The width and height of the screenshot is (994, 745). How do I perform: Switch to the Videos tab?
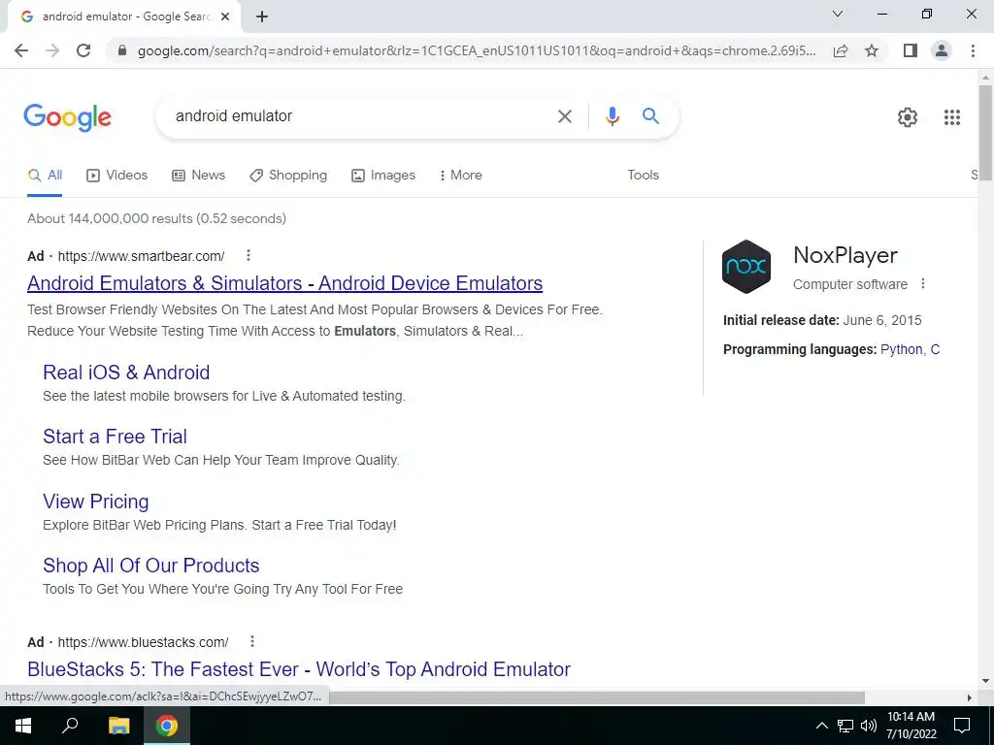(117, 176)
